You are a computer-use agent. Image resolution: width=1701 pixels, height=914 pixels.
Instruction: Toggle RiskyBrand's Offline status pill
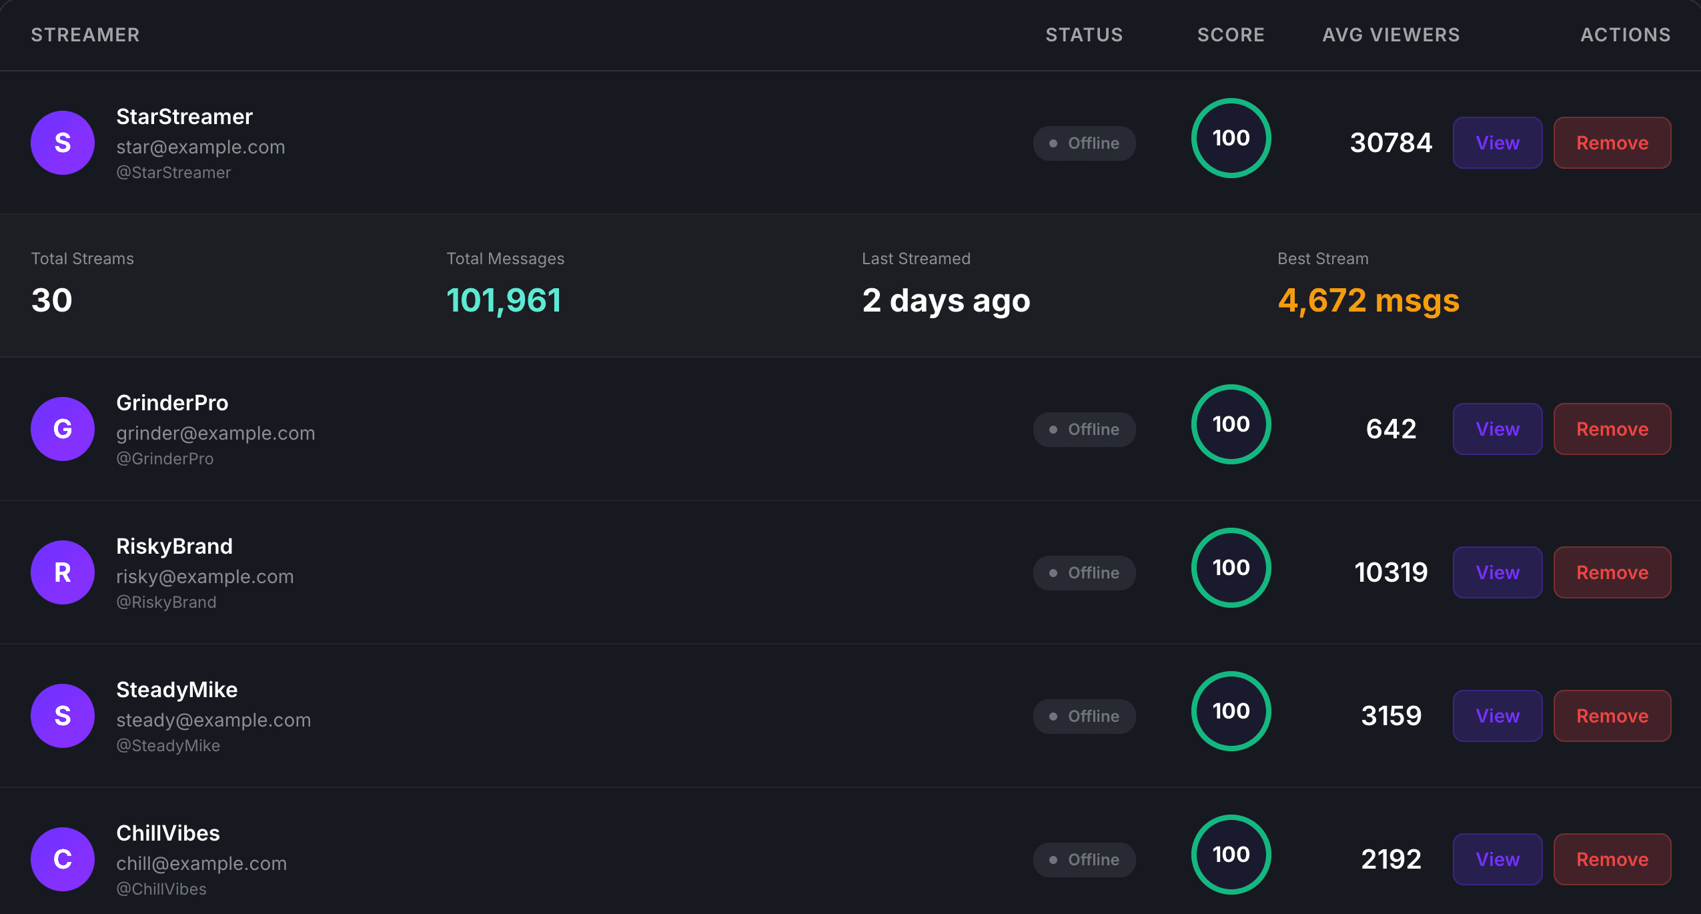(1084, 572)
